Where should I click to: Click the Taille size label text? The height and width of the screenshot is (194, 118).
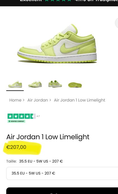[11, 161]
